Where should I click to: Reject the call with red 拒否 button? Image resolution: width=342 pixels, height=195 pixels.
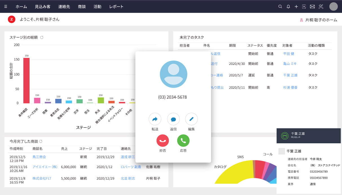click(163, 140)
